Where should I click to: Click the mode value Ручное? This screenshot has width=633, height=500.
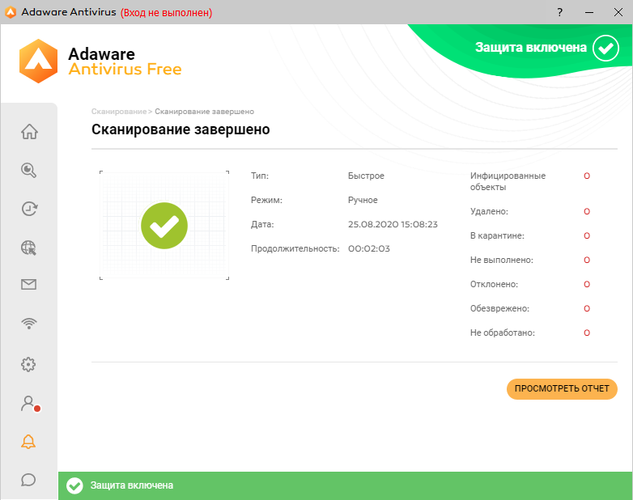[363, 200]
